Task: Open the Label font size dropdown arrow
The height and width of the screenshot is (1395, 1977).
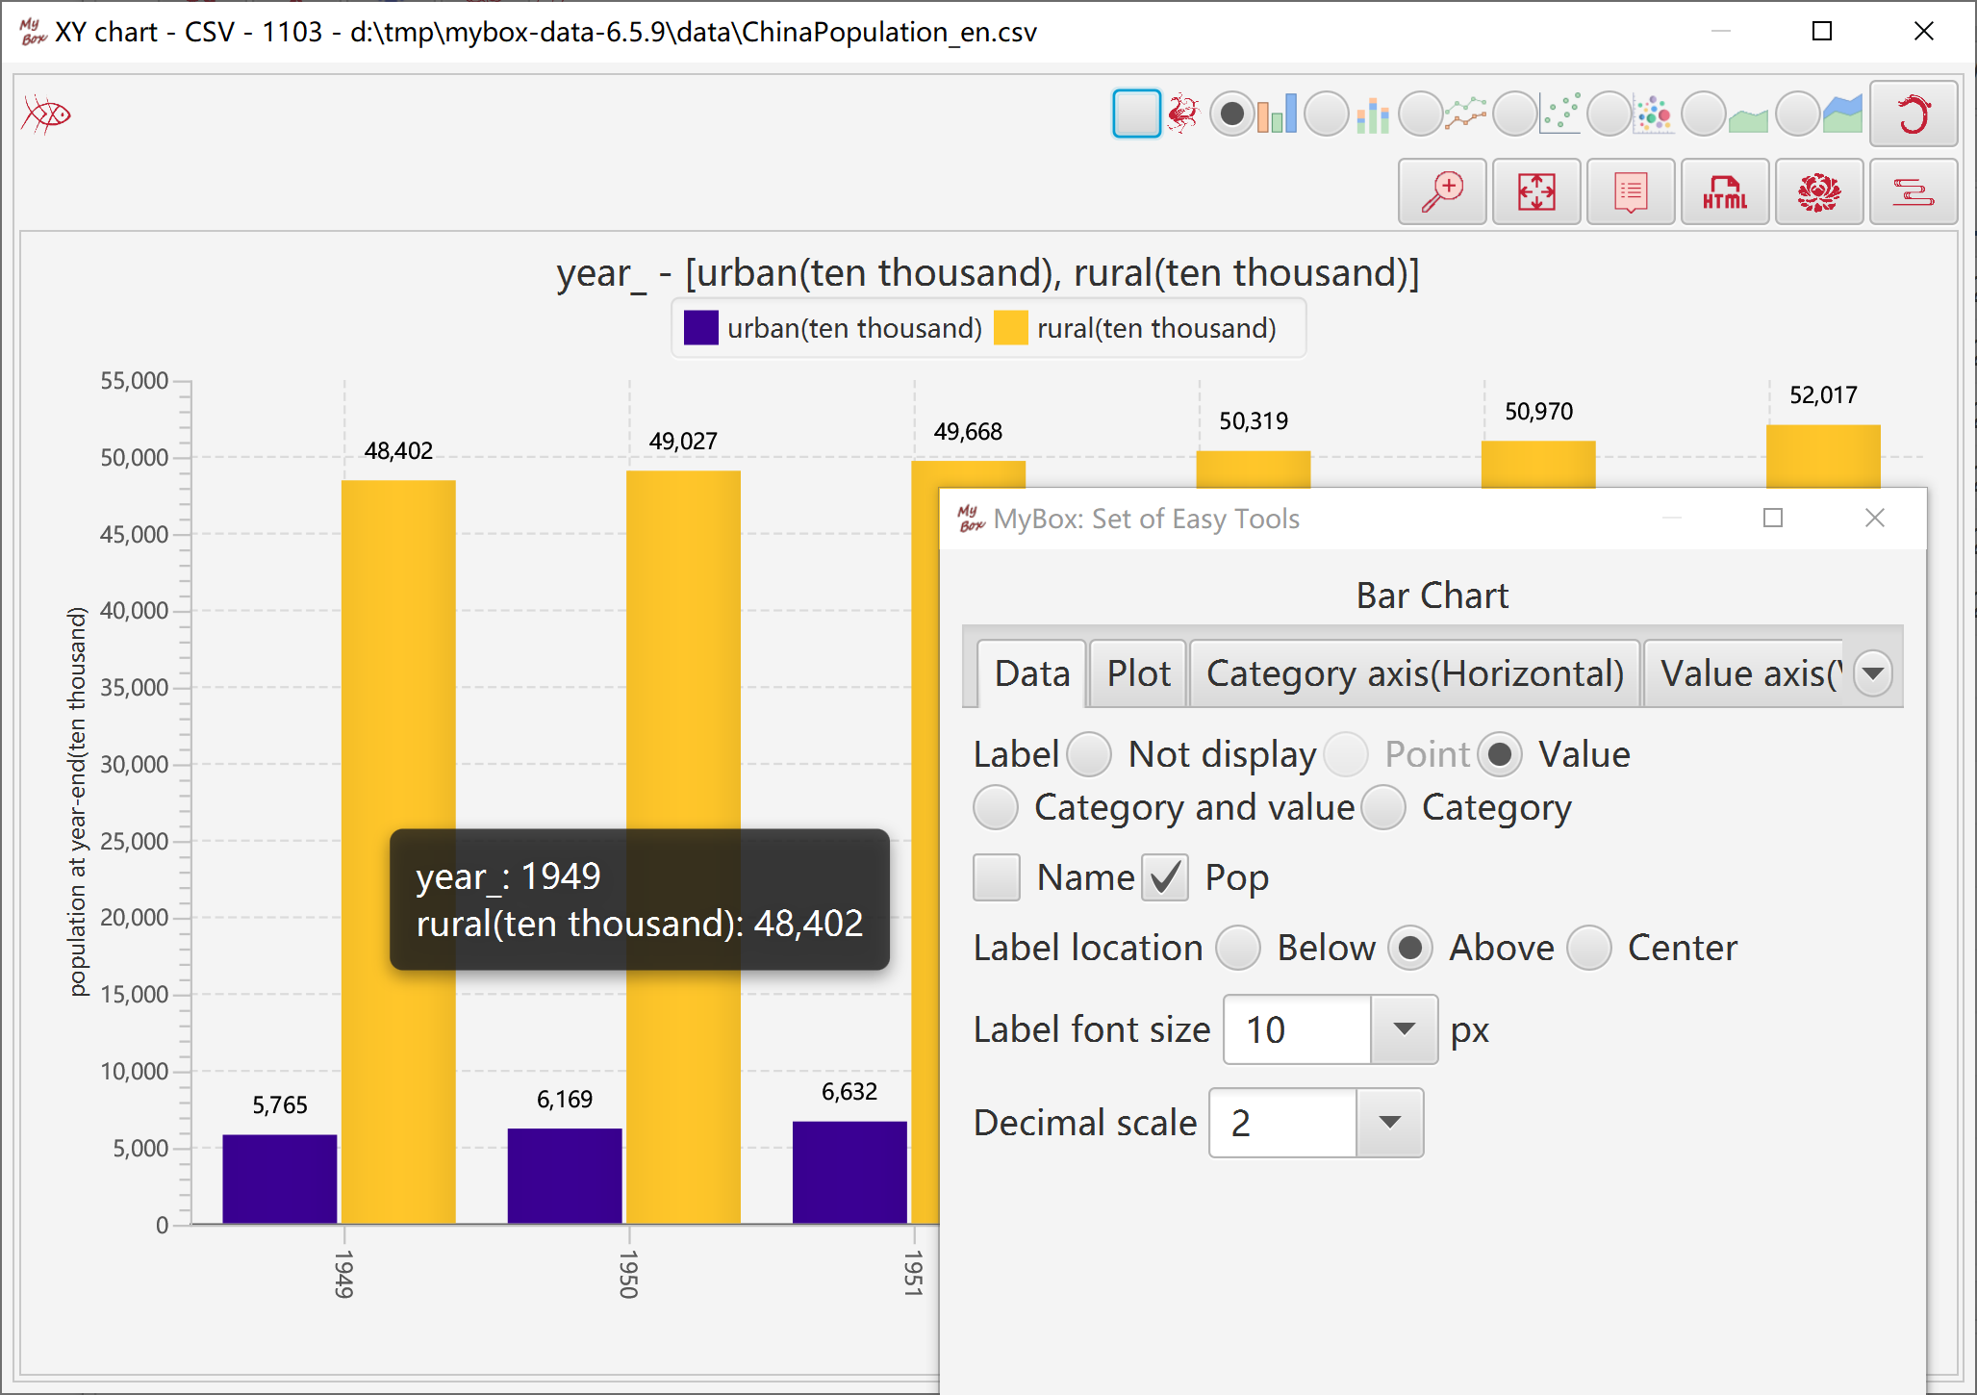Action: tap(1404, 1029)
